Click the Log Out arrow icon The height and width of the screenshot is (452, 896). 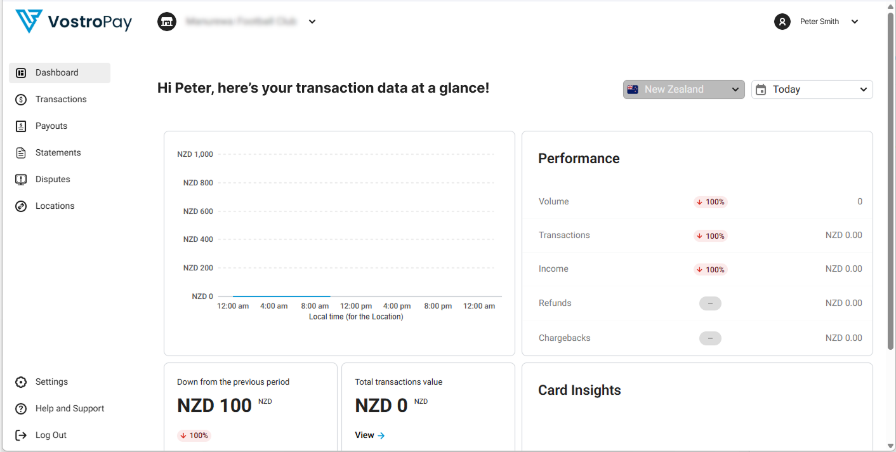(21, 435)
